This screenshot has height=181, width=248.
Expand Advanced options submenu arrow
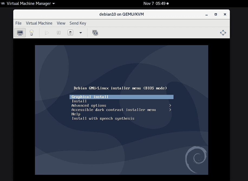(170, 105)
